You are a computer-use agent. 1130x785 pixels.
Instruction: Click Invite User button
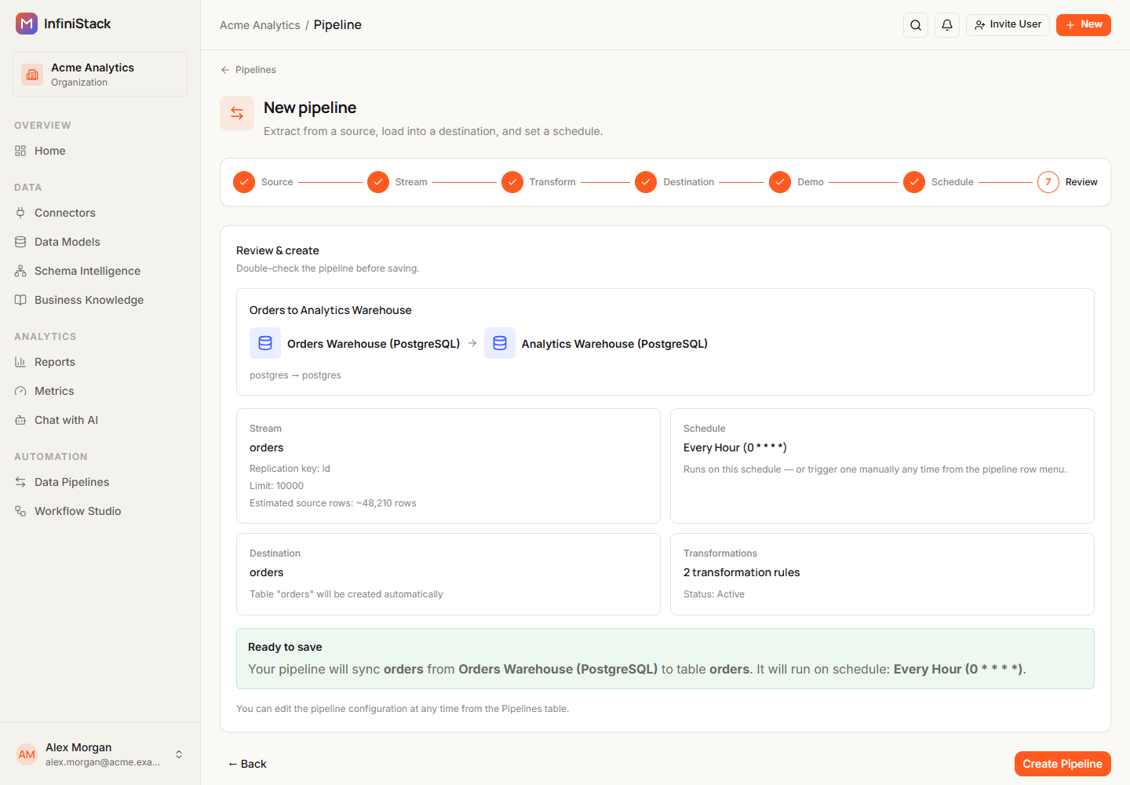(x=1008, y=25)
